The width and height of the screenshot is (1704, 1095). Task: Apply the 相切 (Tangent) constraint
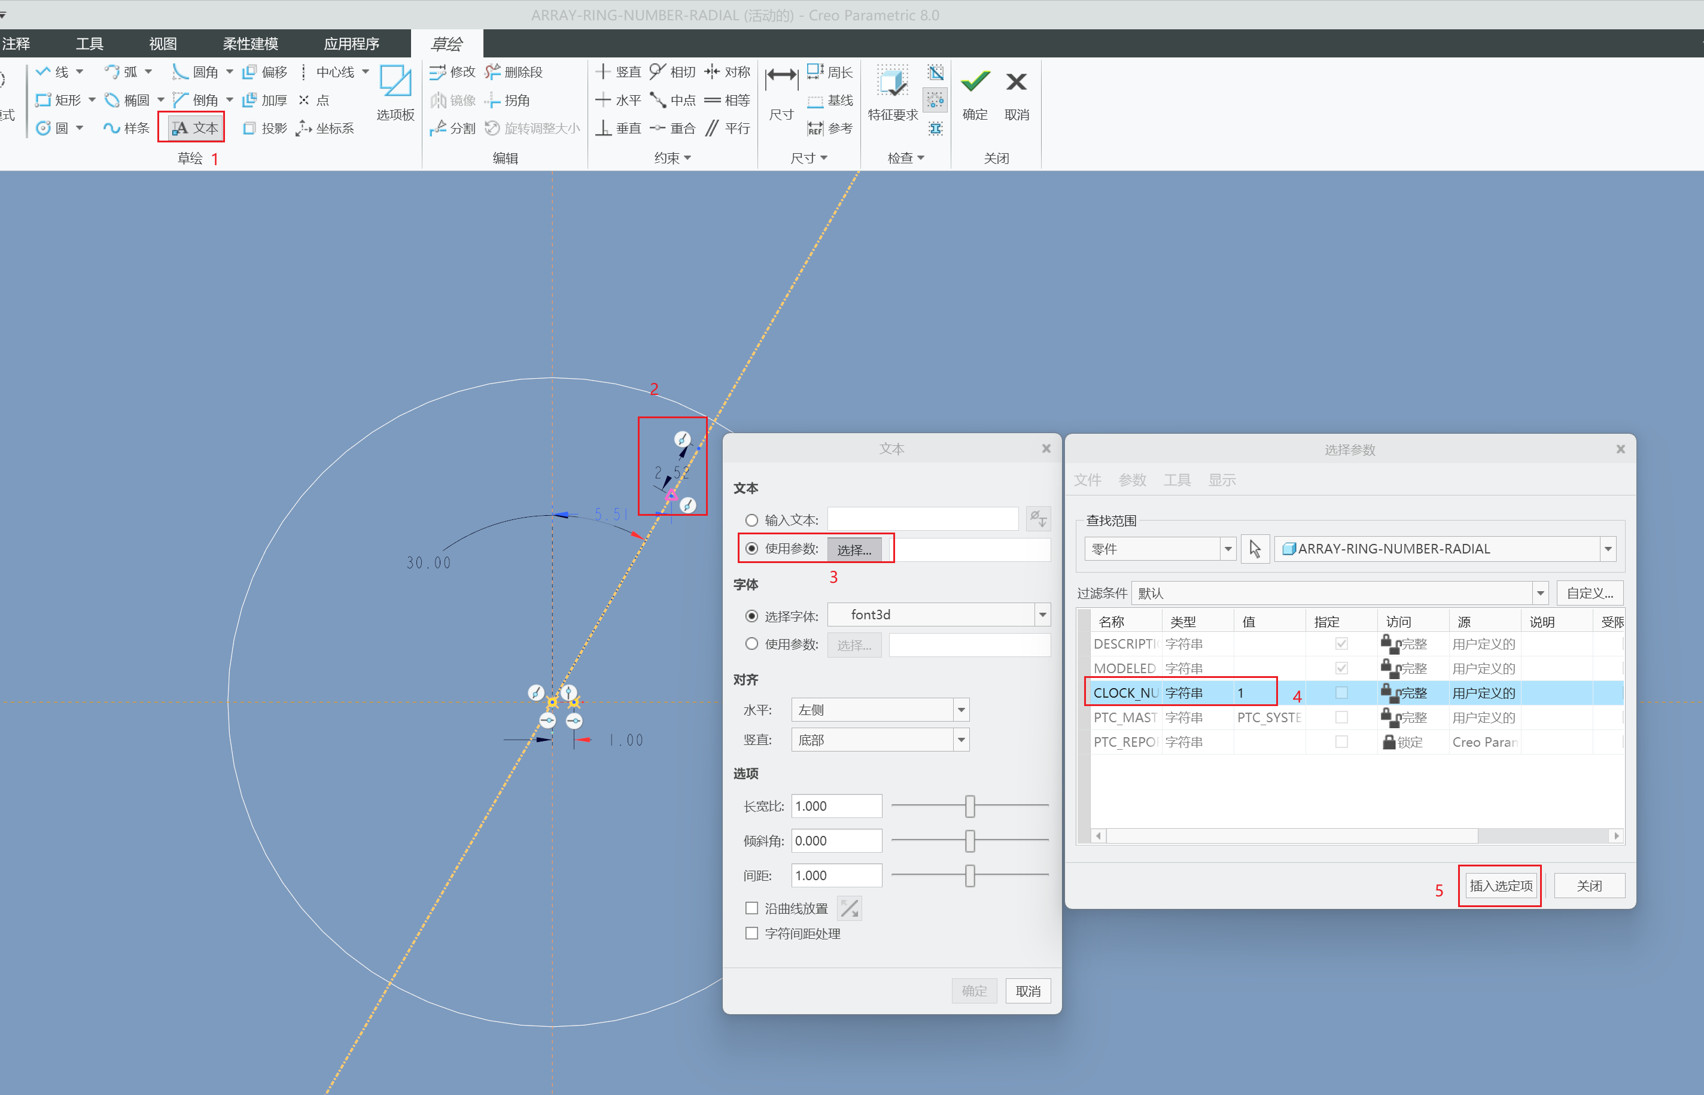point(673,72)
